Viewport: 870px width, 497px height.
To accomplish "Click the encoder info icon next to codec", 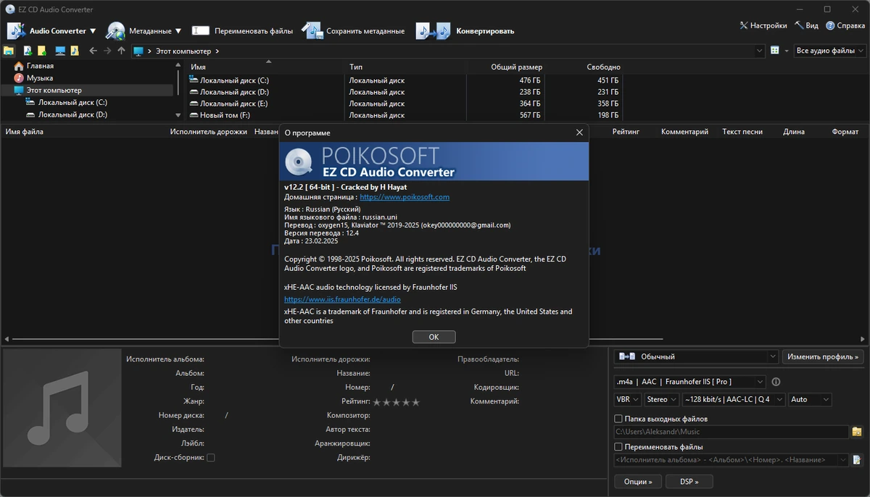I will click(776, 382).
